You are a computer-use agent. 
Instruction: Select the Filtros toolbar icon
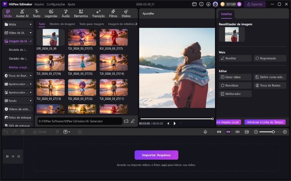click(x=113, y=13)
